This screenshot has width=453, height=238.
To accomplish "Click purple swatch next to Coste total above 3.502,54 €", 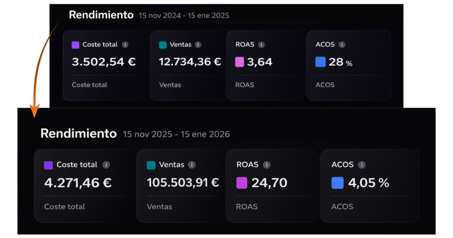I will pos(75,45).
